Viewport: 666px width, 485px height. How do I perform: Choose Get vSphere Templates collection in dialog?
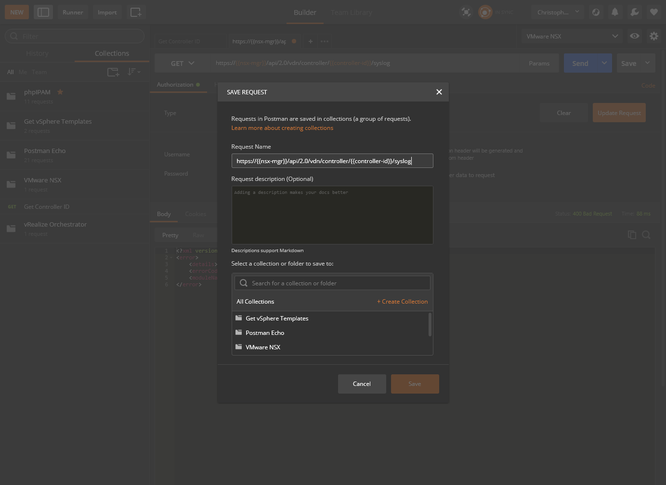pyautogui.click(x=277, y=319)
